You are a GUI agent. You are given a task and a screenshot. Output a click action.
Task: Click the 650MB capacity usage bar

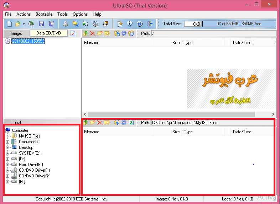239,24
